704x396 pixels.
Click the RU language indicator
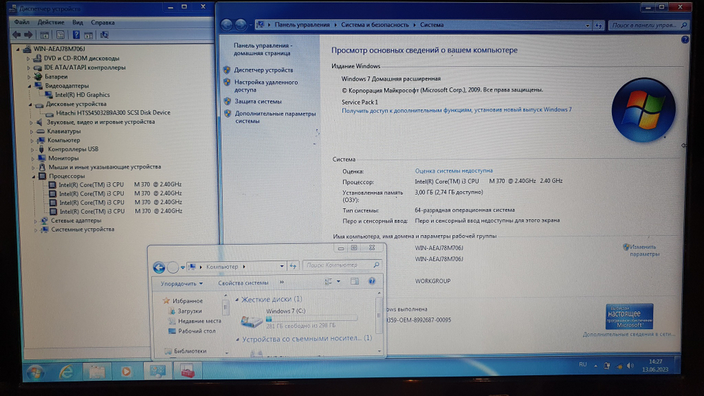(583, 364)
